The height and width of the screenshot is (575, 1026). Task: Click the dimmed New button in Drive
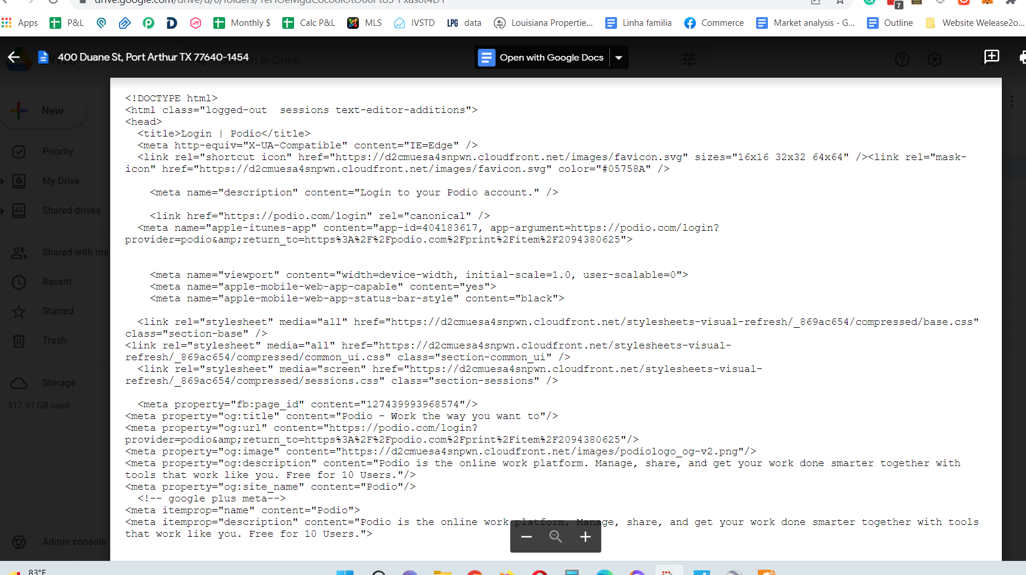coord(44,111)
